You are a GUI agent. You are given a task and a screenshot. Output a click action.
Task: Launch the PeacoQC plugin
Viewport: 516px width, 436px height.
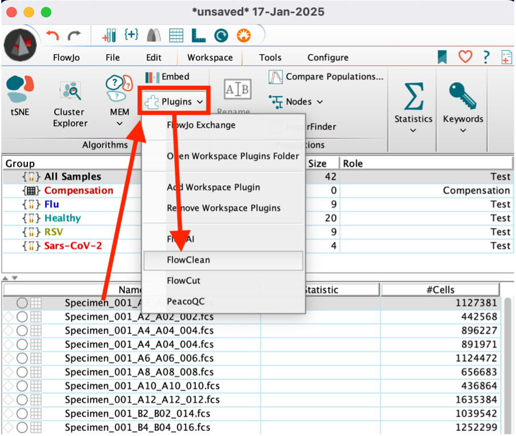pyautogui.click(x=223, y=302)
